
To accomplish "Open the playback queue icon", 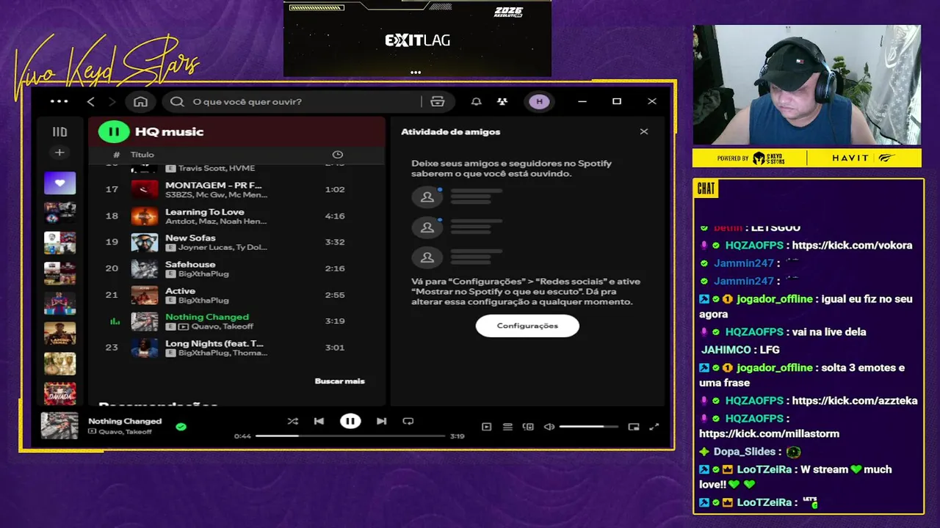I will (x=507, y=427).
